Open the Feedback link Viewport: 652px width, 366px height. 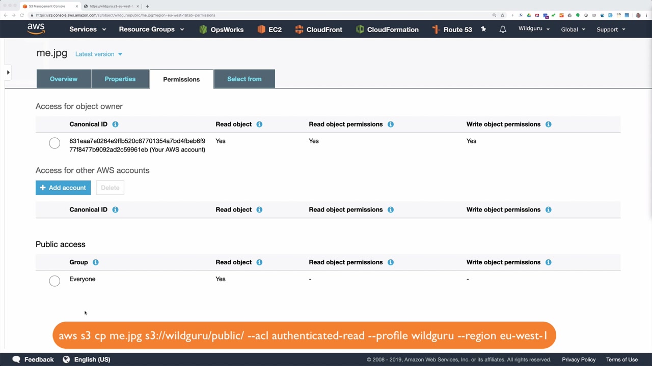tap(33, 359)
